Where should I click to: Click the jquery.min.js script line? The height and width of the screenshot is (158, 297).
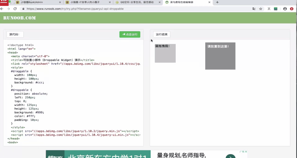point(75,131)
